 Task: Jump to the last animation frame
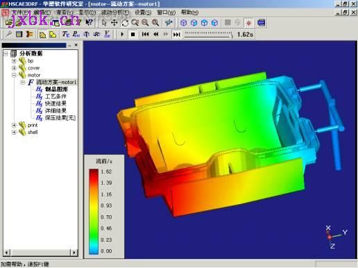176,35
